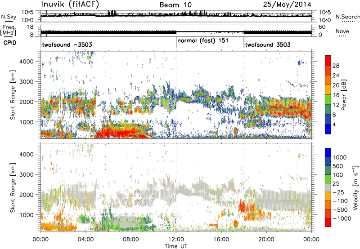Click the 'Nave' legend label
This screenshot has width=360, height=249.
pos(342,31)
